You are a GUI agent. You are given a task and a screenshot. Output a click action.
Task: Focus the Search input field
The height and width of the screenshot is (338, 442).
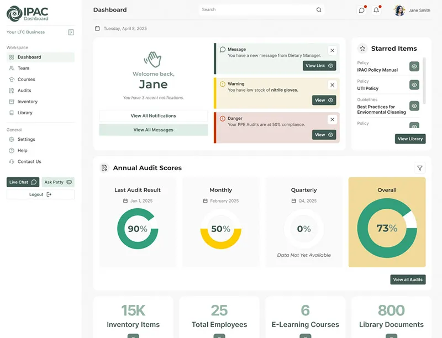point(261,9)
